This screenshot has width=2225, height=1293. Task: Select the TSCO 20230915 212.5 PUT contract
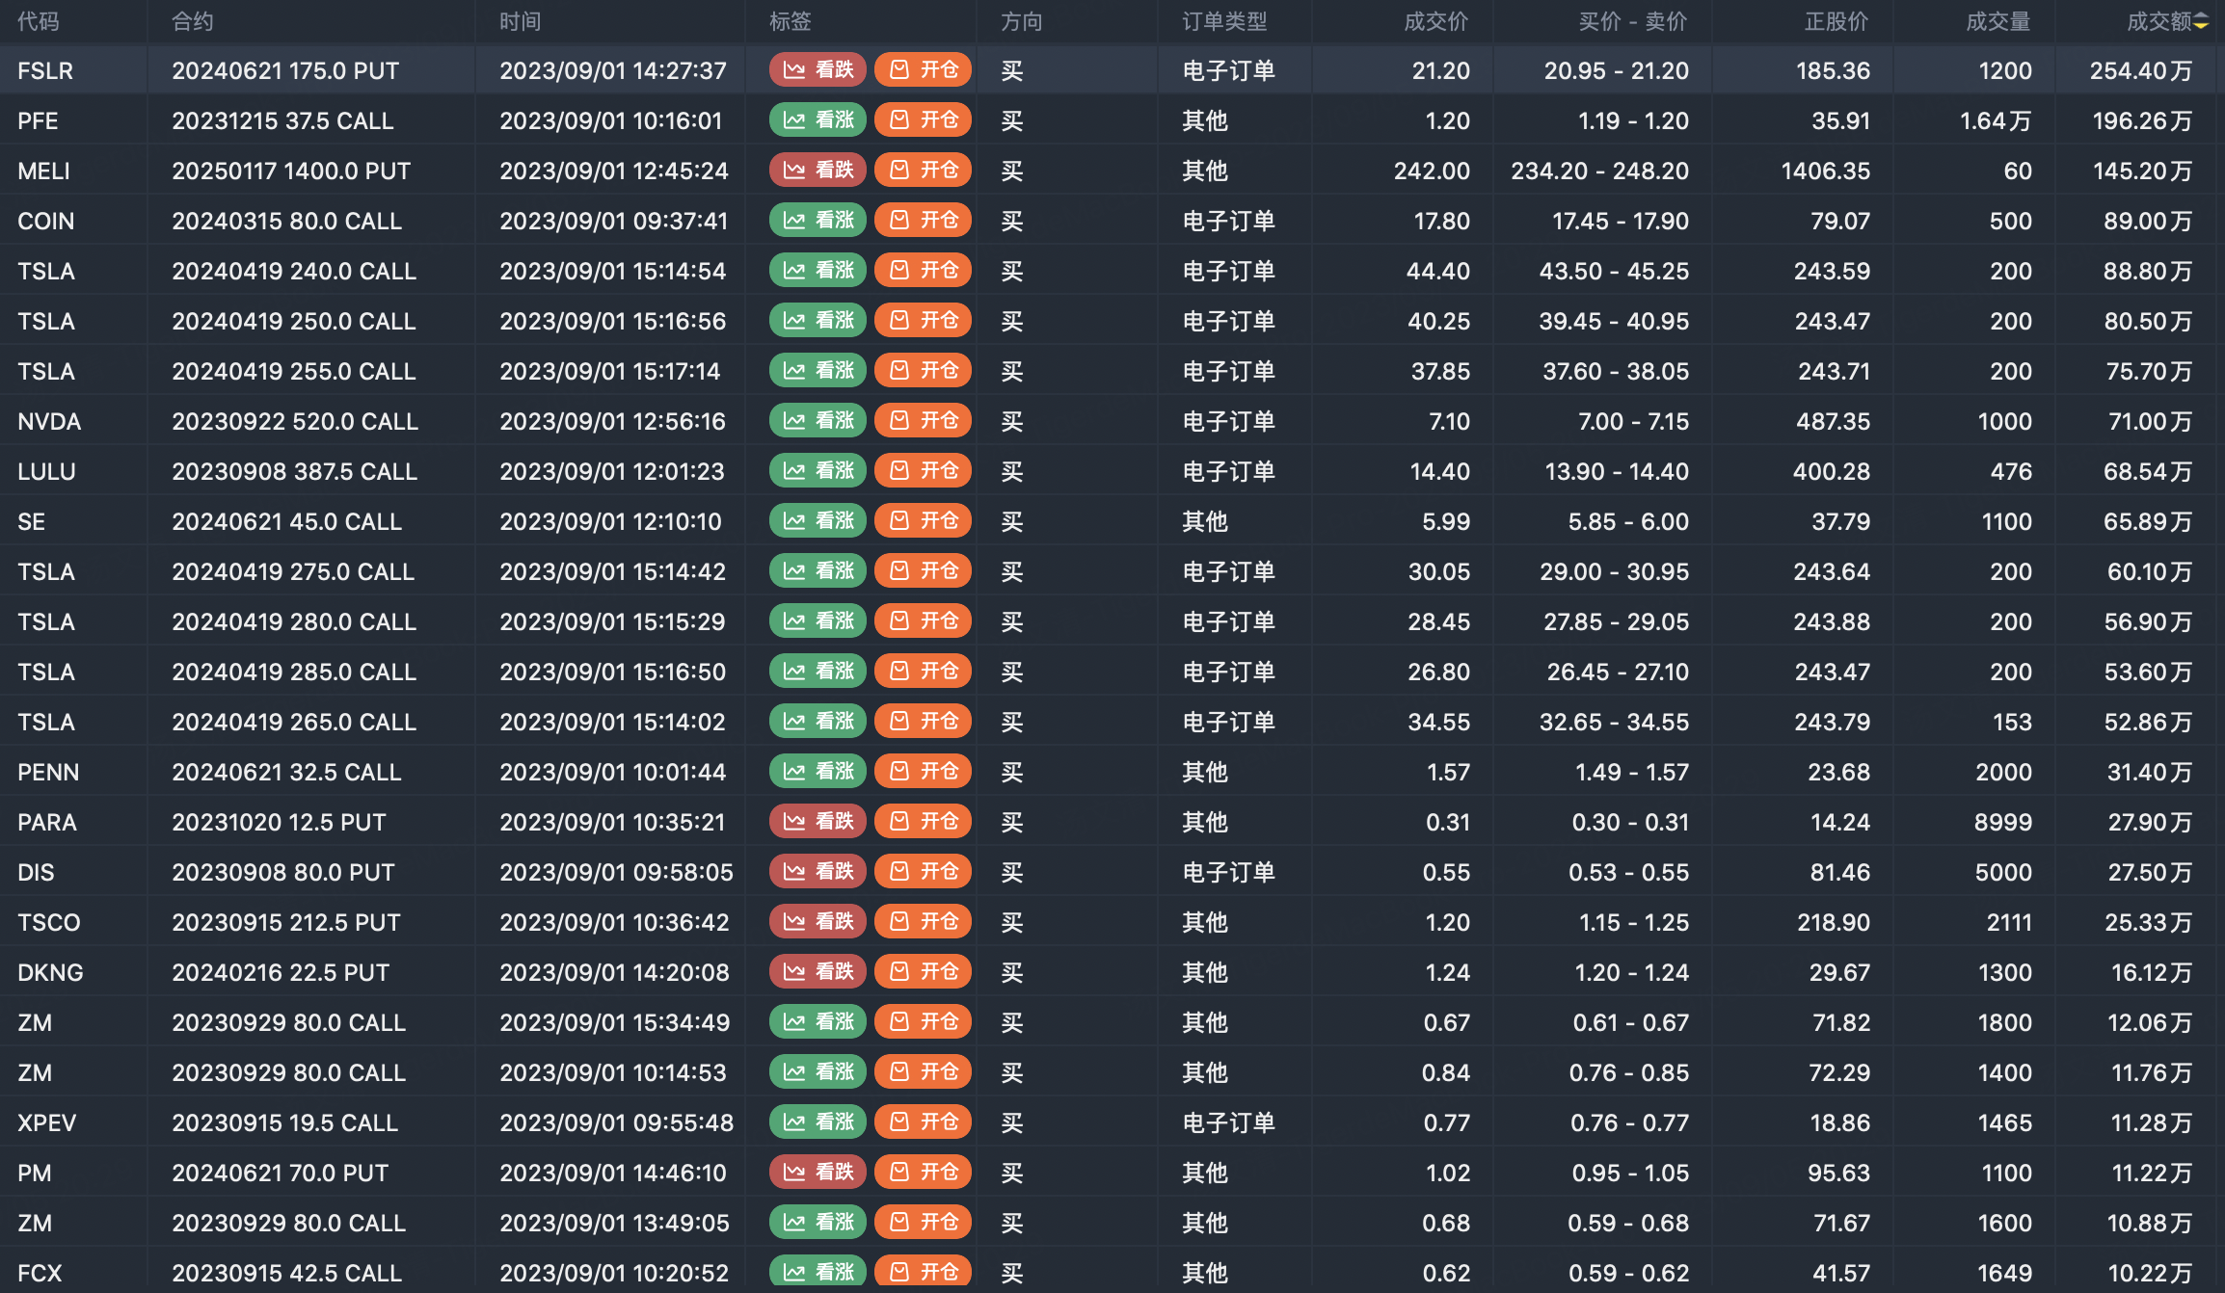[x=286, y=922]
